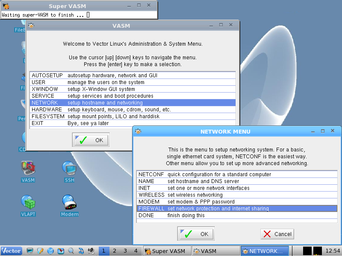Open the Vector start menu
The height and width of the screenshot is (256, 342).
click(x=12, y=251)
